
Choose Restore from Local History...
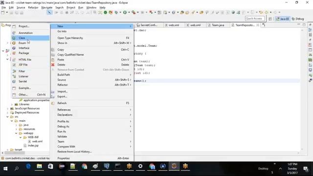click(x=92, y=152)
